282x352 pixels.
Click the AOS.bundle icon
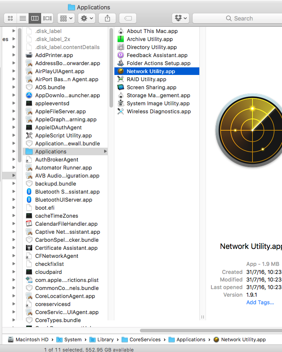(x=29, y=87)
